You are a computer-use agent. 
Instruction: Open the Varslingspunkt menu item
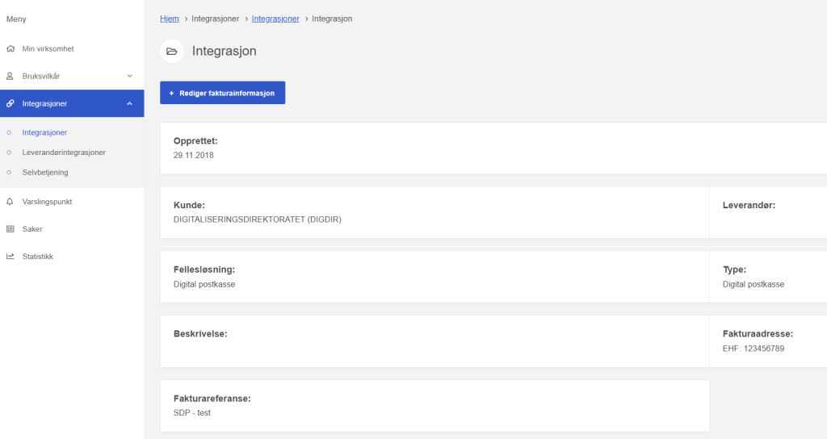click(47, 202)
